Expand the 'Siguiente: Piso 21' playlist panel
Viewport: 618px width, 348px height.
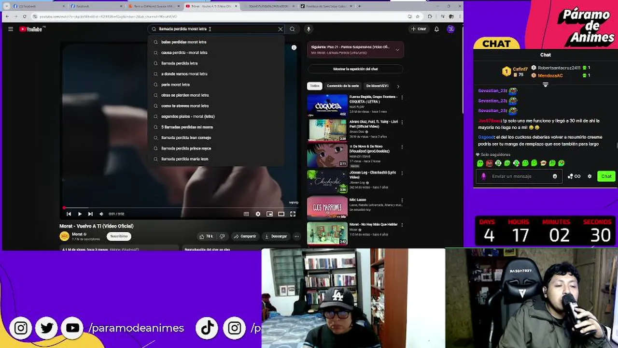[397, 49]
